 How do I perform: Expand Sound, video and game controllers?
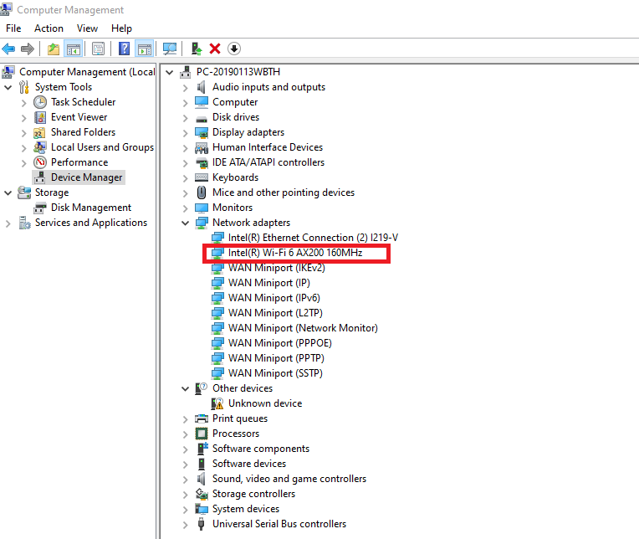click(186, 480)
